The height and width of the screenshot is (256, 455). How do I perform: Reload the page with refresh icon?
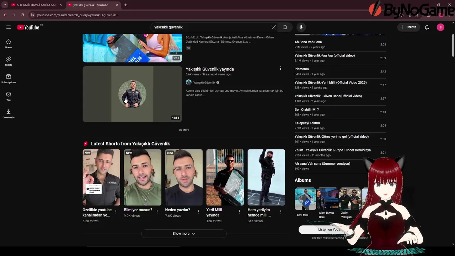(22, 15)
